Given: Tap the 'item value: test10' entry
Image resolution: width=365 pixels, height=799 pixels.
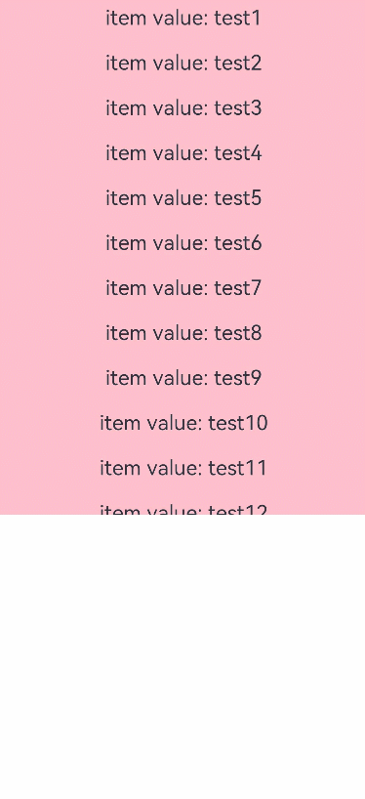Looking at the screenshot, I should coord(182,423).
